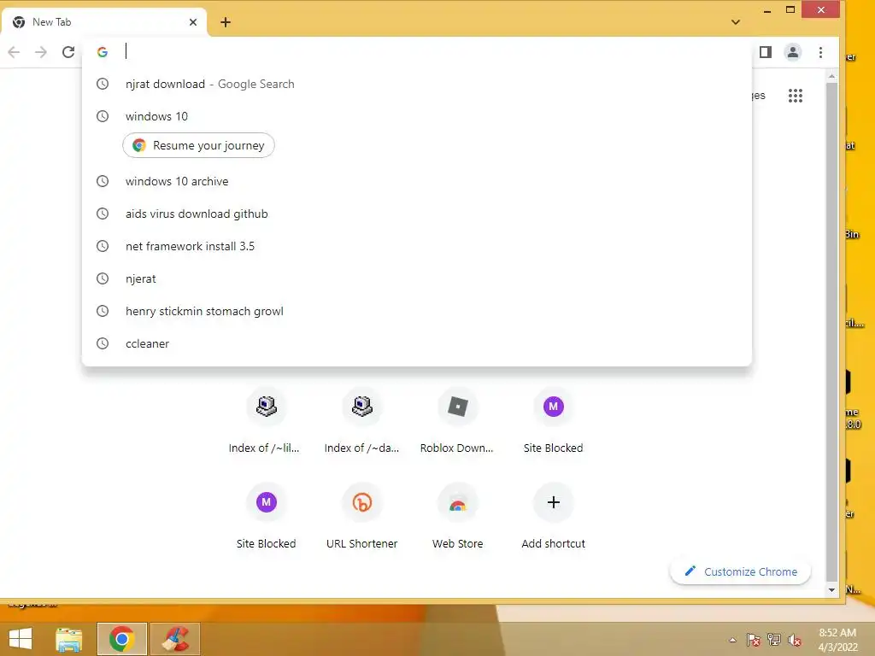875x656 pixels.
Task: Open the Windows Start button
Action: [21, 639]
